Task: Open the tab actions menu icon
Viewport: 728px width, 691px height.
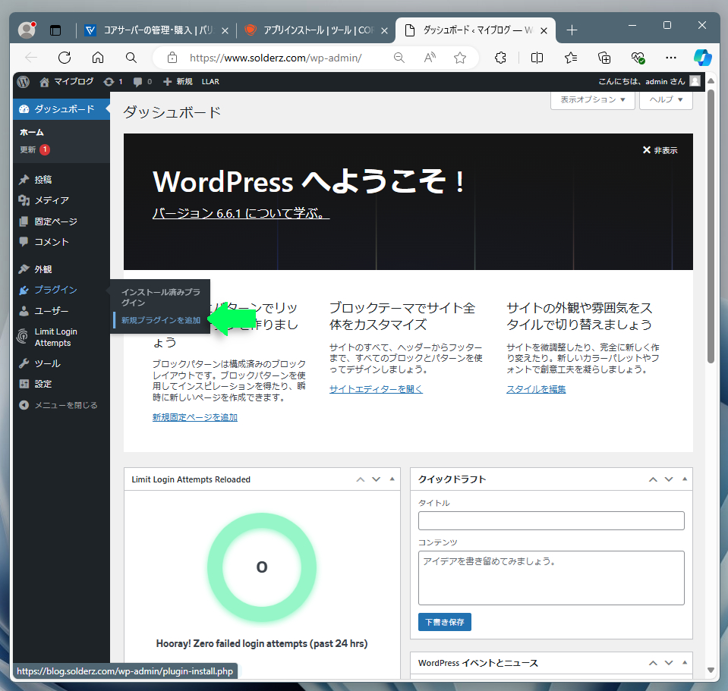Action: tap(55, 30)
